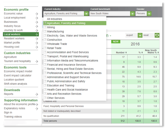
Task: Open Economic value in sidebar
Action: pyautogui.click(x=13, y=14)
